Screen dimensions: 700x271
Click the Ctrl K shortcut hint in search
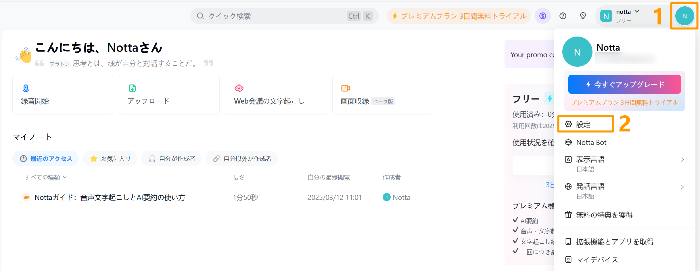360,16
